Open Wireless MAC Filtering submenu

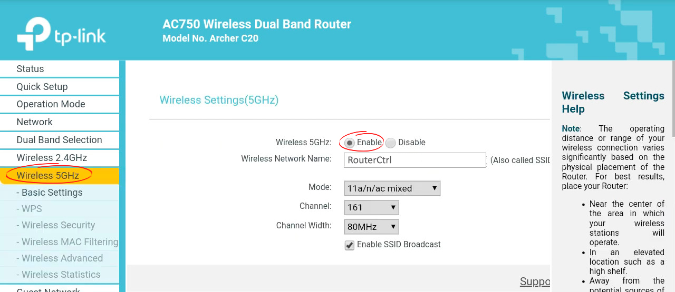coord(70,242)
